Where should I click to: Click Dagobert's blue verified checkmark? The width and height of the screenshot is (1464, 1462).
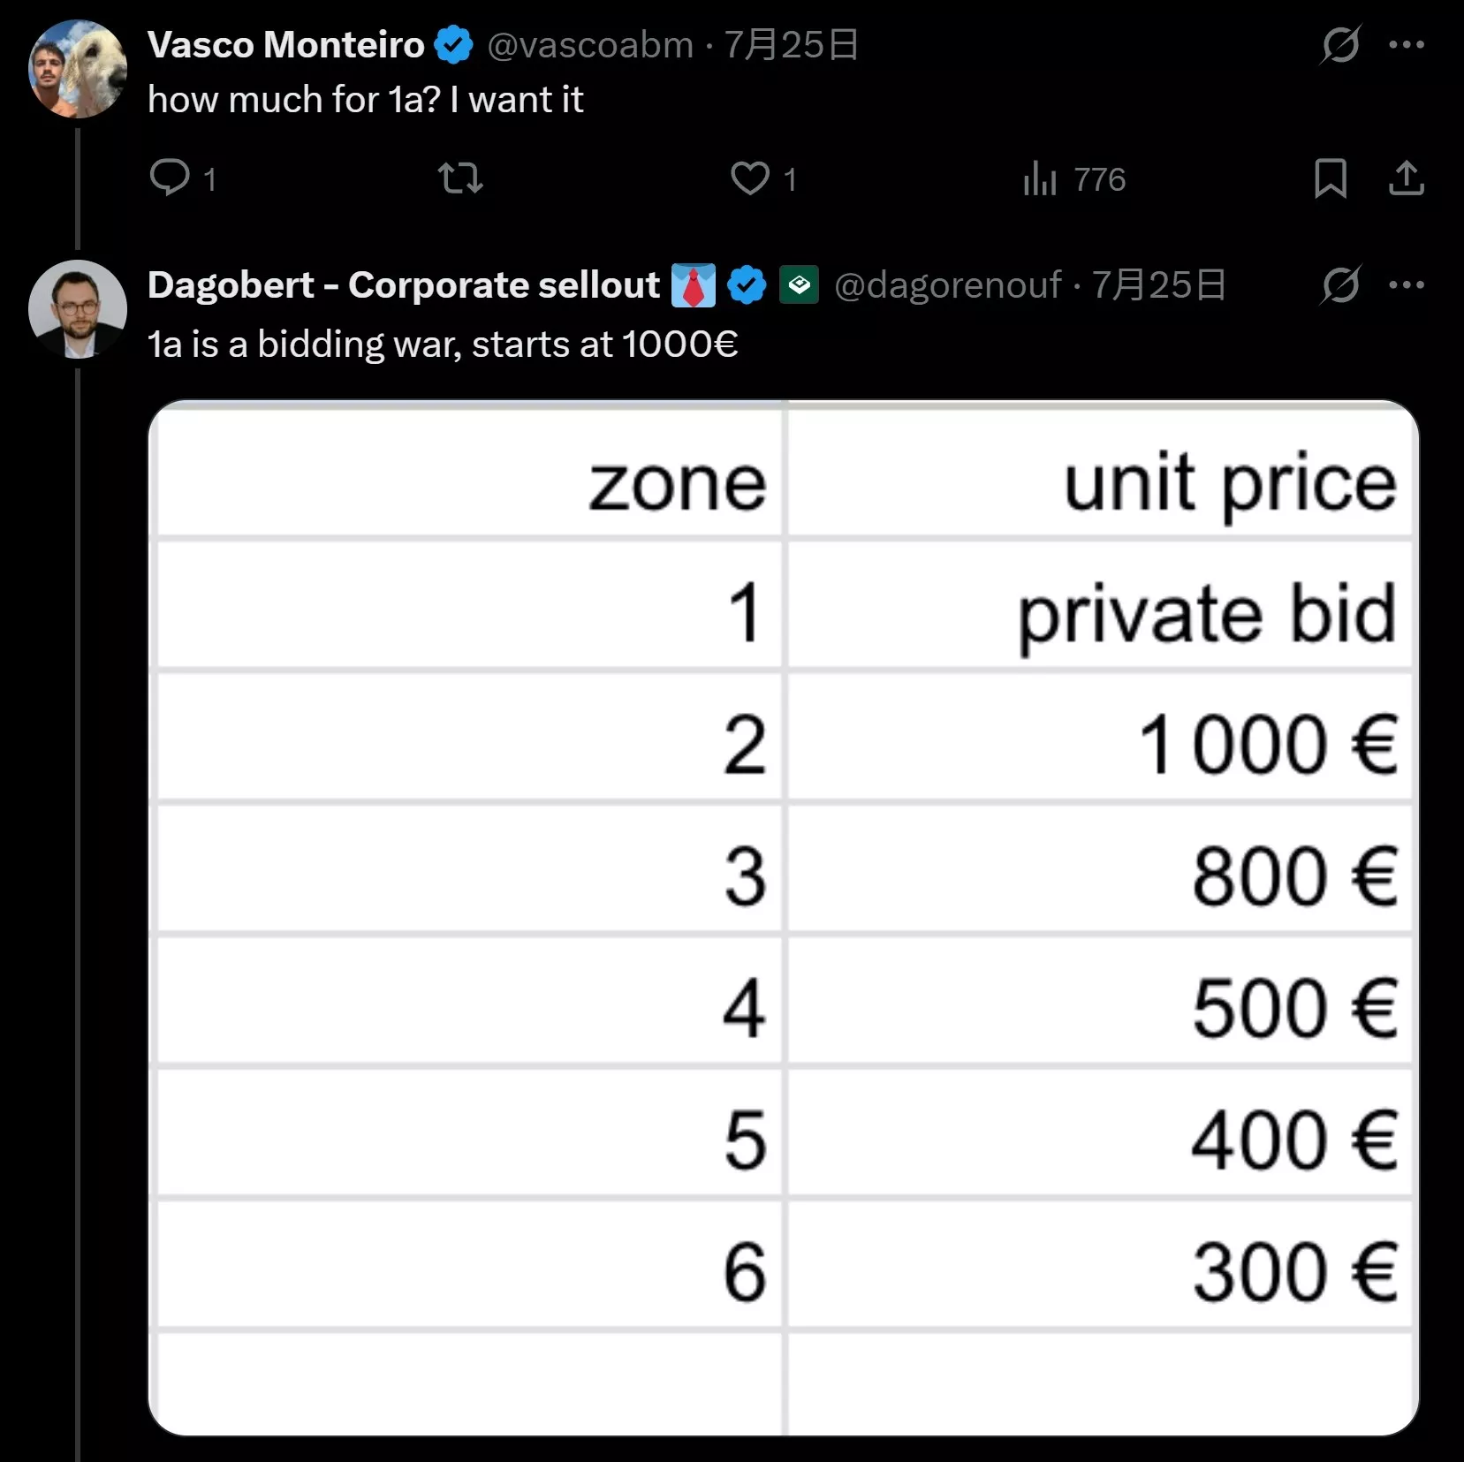pyautogui.click(x=747, y=285)
